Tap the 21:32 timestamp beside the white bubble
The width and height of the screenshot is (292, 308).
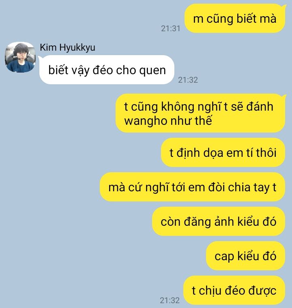coord(188,80)
